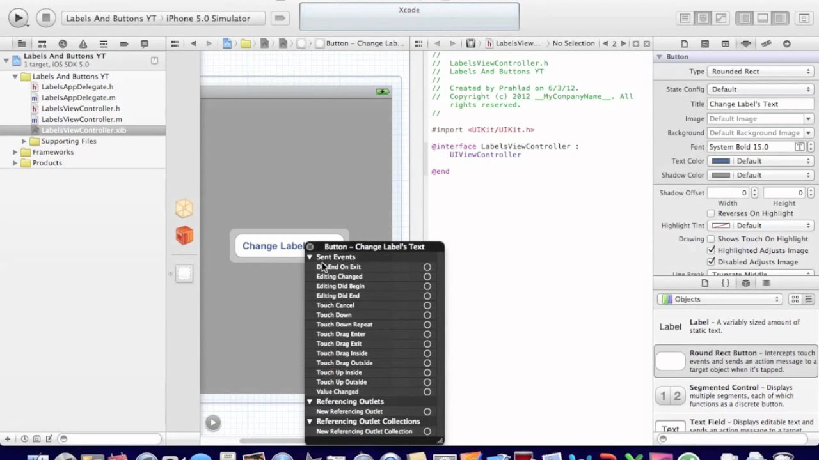Show the Size inspector ruler icon
The image size is (819, 460).
click(x=767, y=43)
